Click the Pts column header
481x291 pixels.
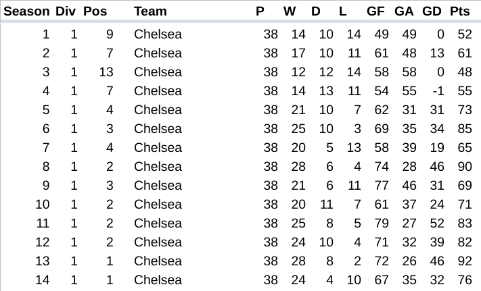pyautogui.click(x=460, y=11)
